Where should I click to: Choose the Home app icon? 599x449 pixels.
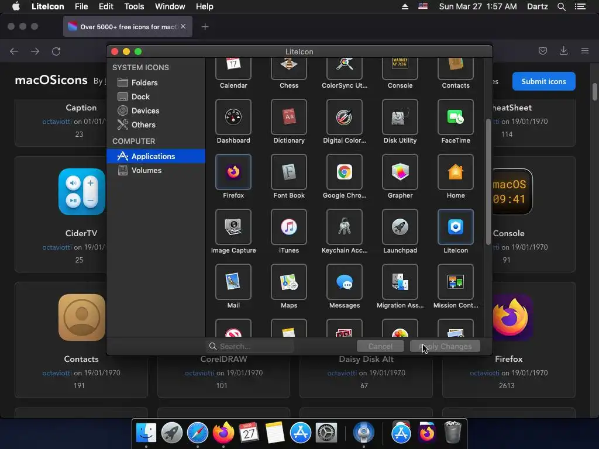(x=456, y=172)
